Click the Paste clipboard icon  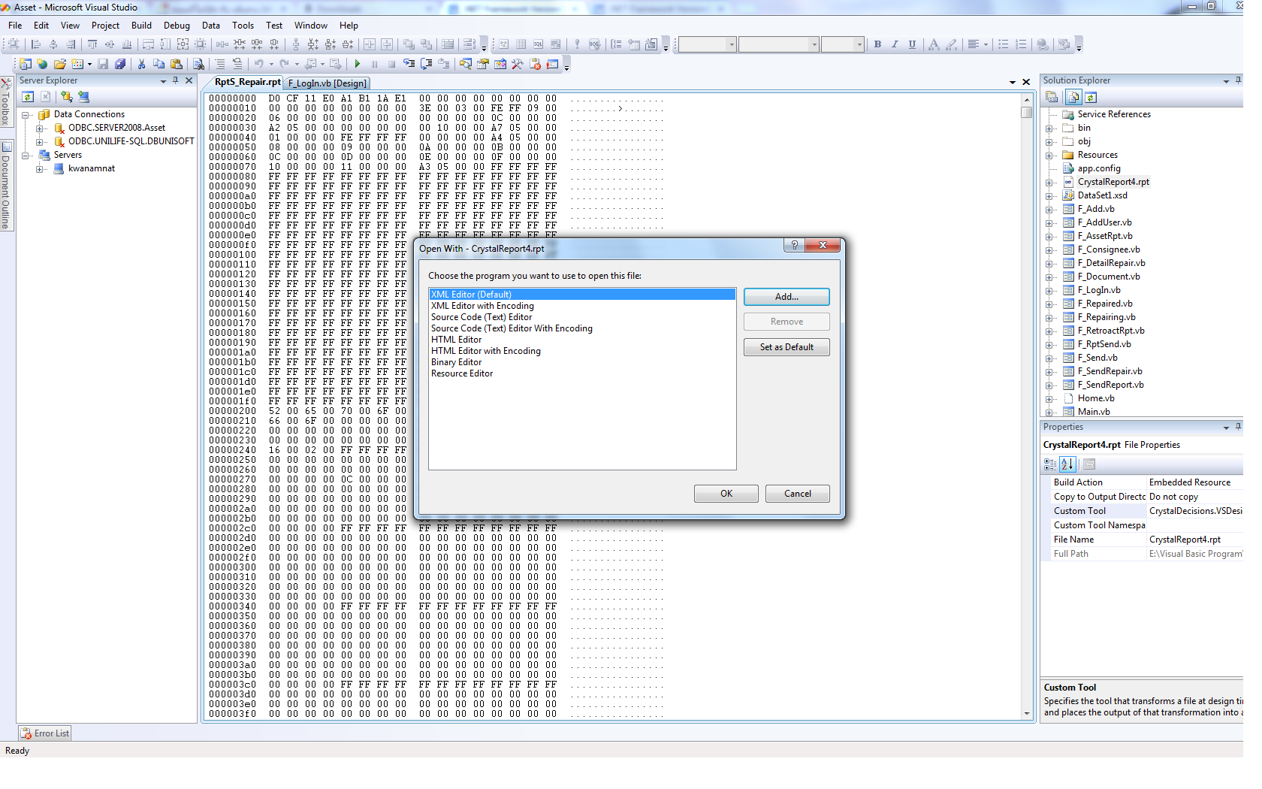point(177,64)
